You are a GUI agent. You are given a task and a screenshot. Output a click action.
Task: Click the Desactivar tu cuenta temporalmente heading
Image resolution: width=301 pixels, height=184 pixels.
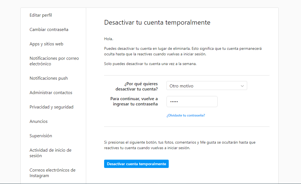157,22
